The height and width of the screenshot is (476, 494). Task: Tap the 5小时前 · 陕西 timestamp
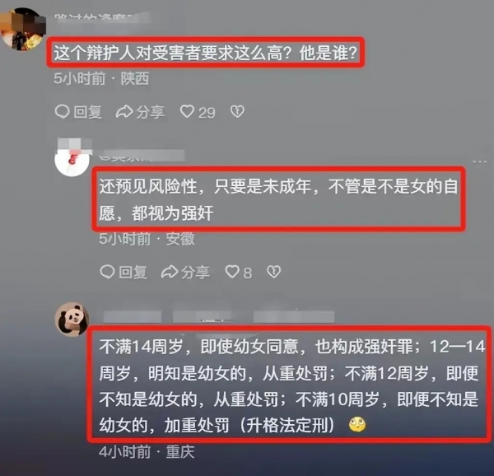[101, 78]
